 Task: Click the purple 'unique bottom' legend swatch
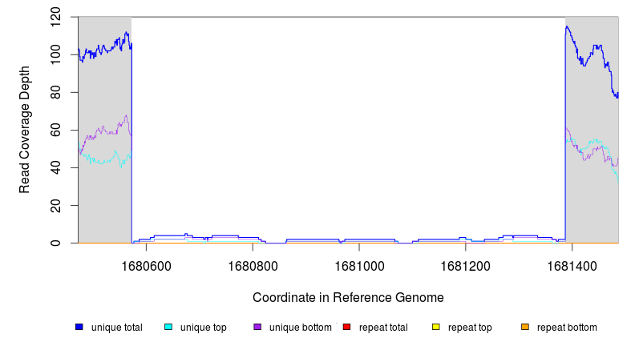[257, 328]
